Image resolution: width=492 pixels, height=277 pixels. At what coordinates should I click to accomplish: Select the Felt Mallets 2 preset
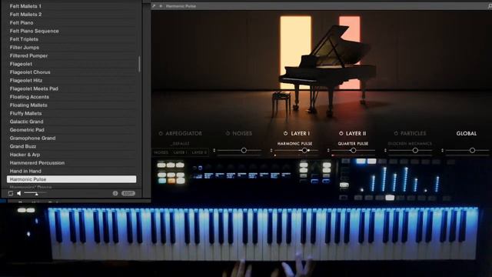[x=71, y=15]
